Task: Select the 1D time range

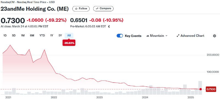Action: coord(5,35)
